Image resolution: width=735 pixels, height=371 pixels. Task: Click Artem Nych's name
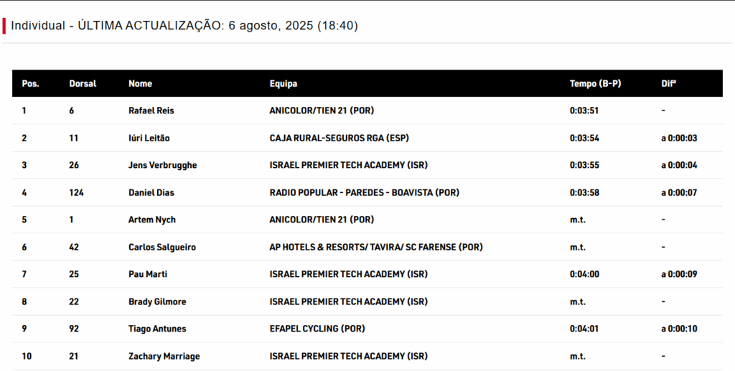pyautogui.click(x=151, y=220)
